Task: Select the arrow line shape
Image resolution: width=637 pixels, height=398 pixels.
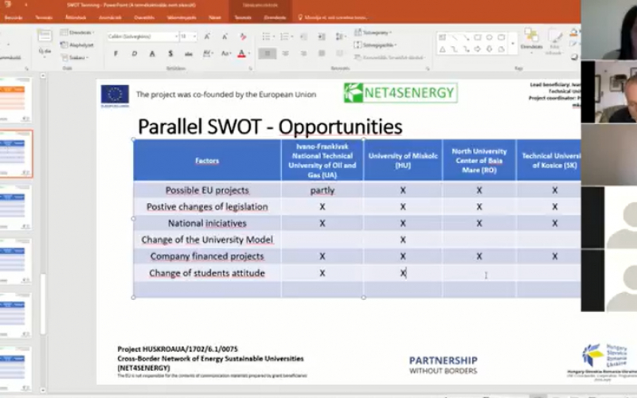Action: click(x=466, y=37)
